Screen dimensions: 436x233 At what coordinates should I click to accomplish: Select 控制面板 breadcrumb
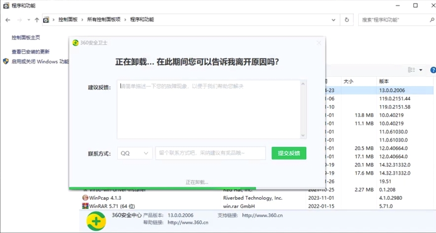pos(68,20)
